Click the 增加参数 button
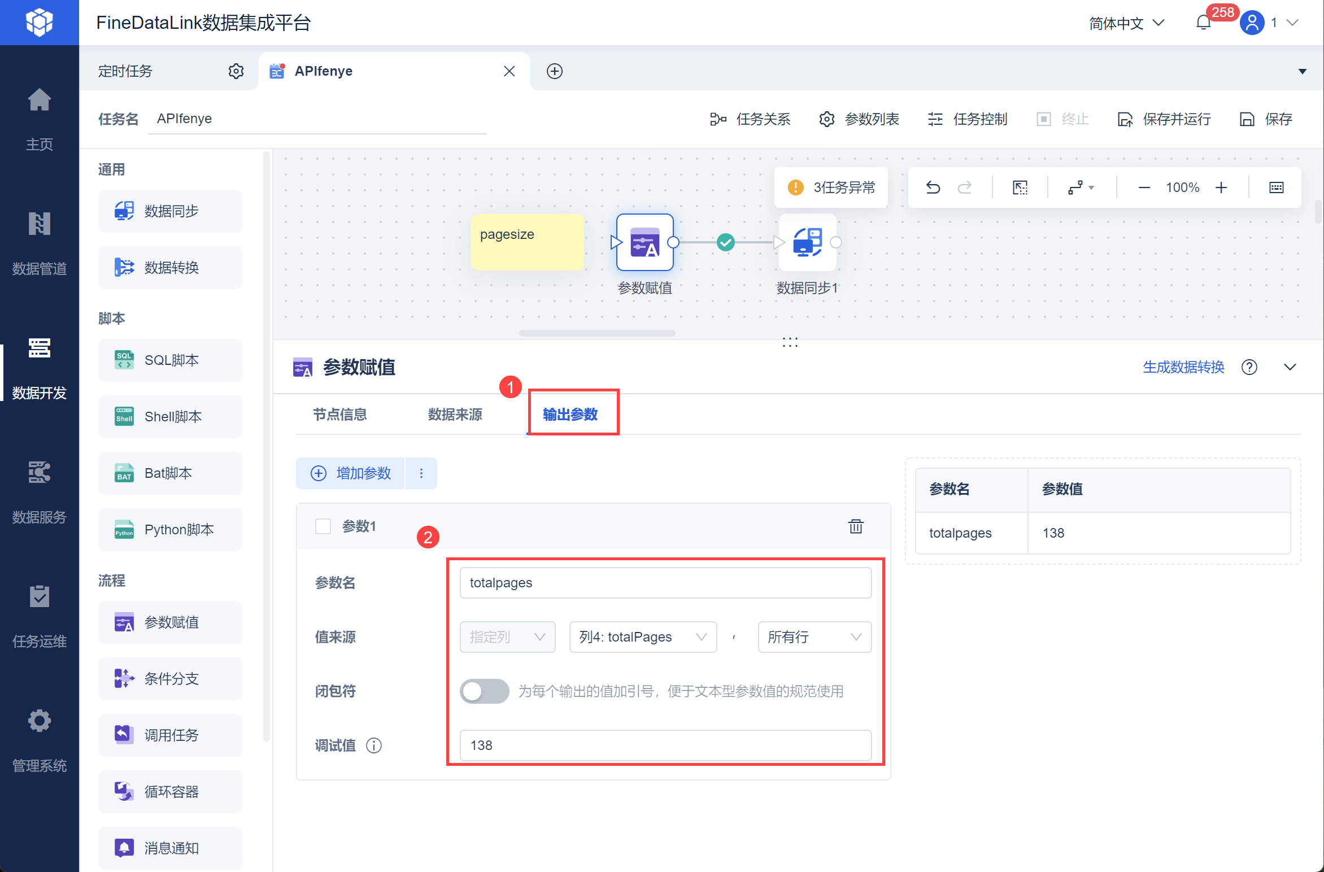 tap(351, 473)
